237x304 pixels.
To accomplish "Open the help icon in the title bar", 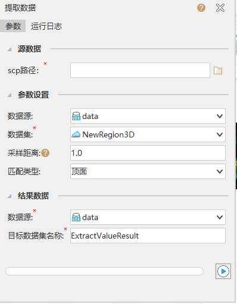I will coord(201,8).
